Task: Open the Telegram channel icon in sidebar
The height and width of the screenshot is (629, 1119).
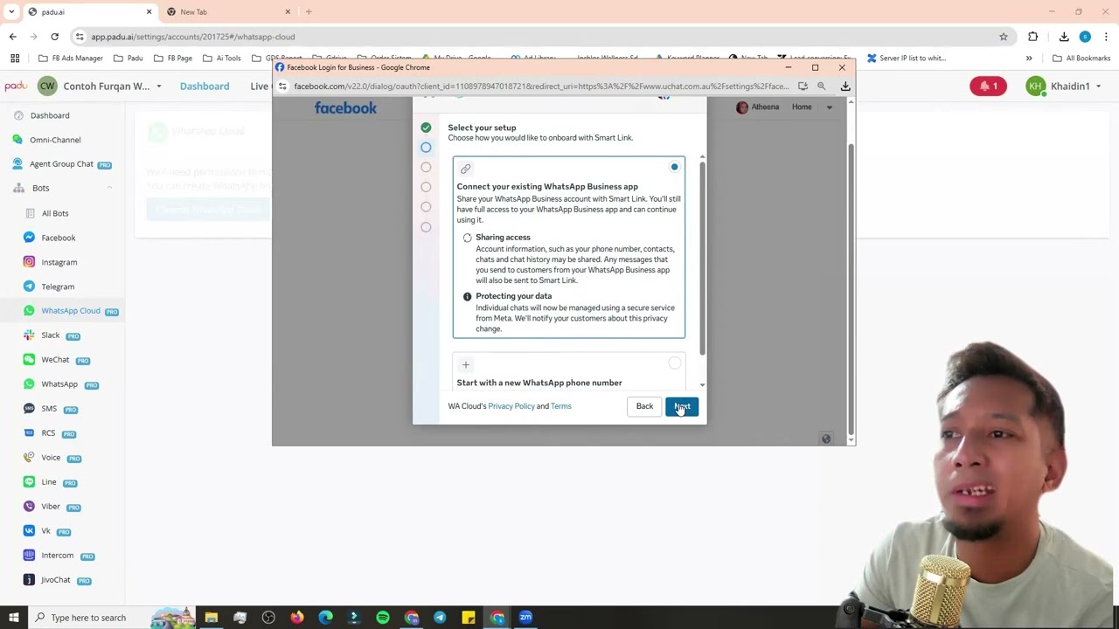Action: tap(29, 287)
